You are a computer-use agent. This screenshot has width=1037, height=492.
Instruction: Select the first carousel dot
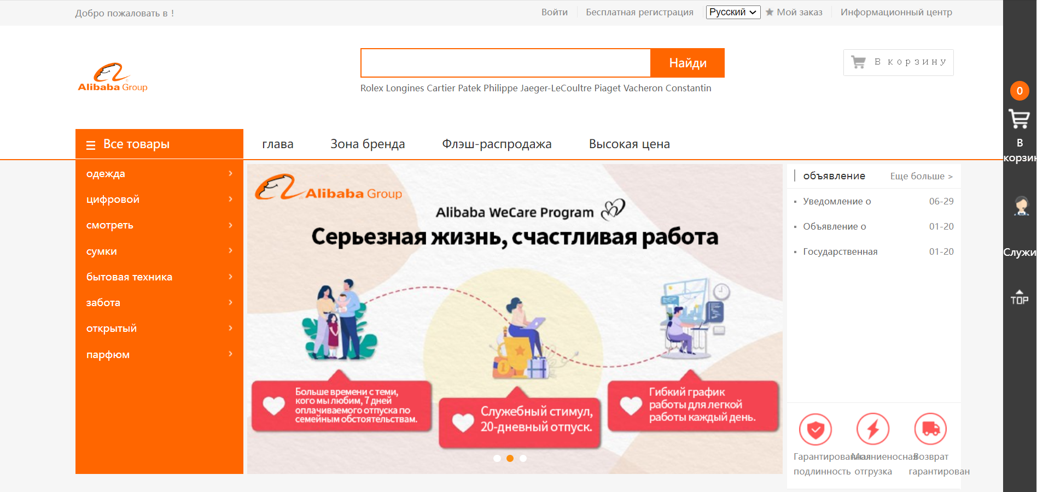(x=497, y=458)
